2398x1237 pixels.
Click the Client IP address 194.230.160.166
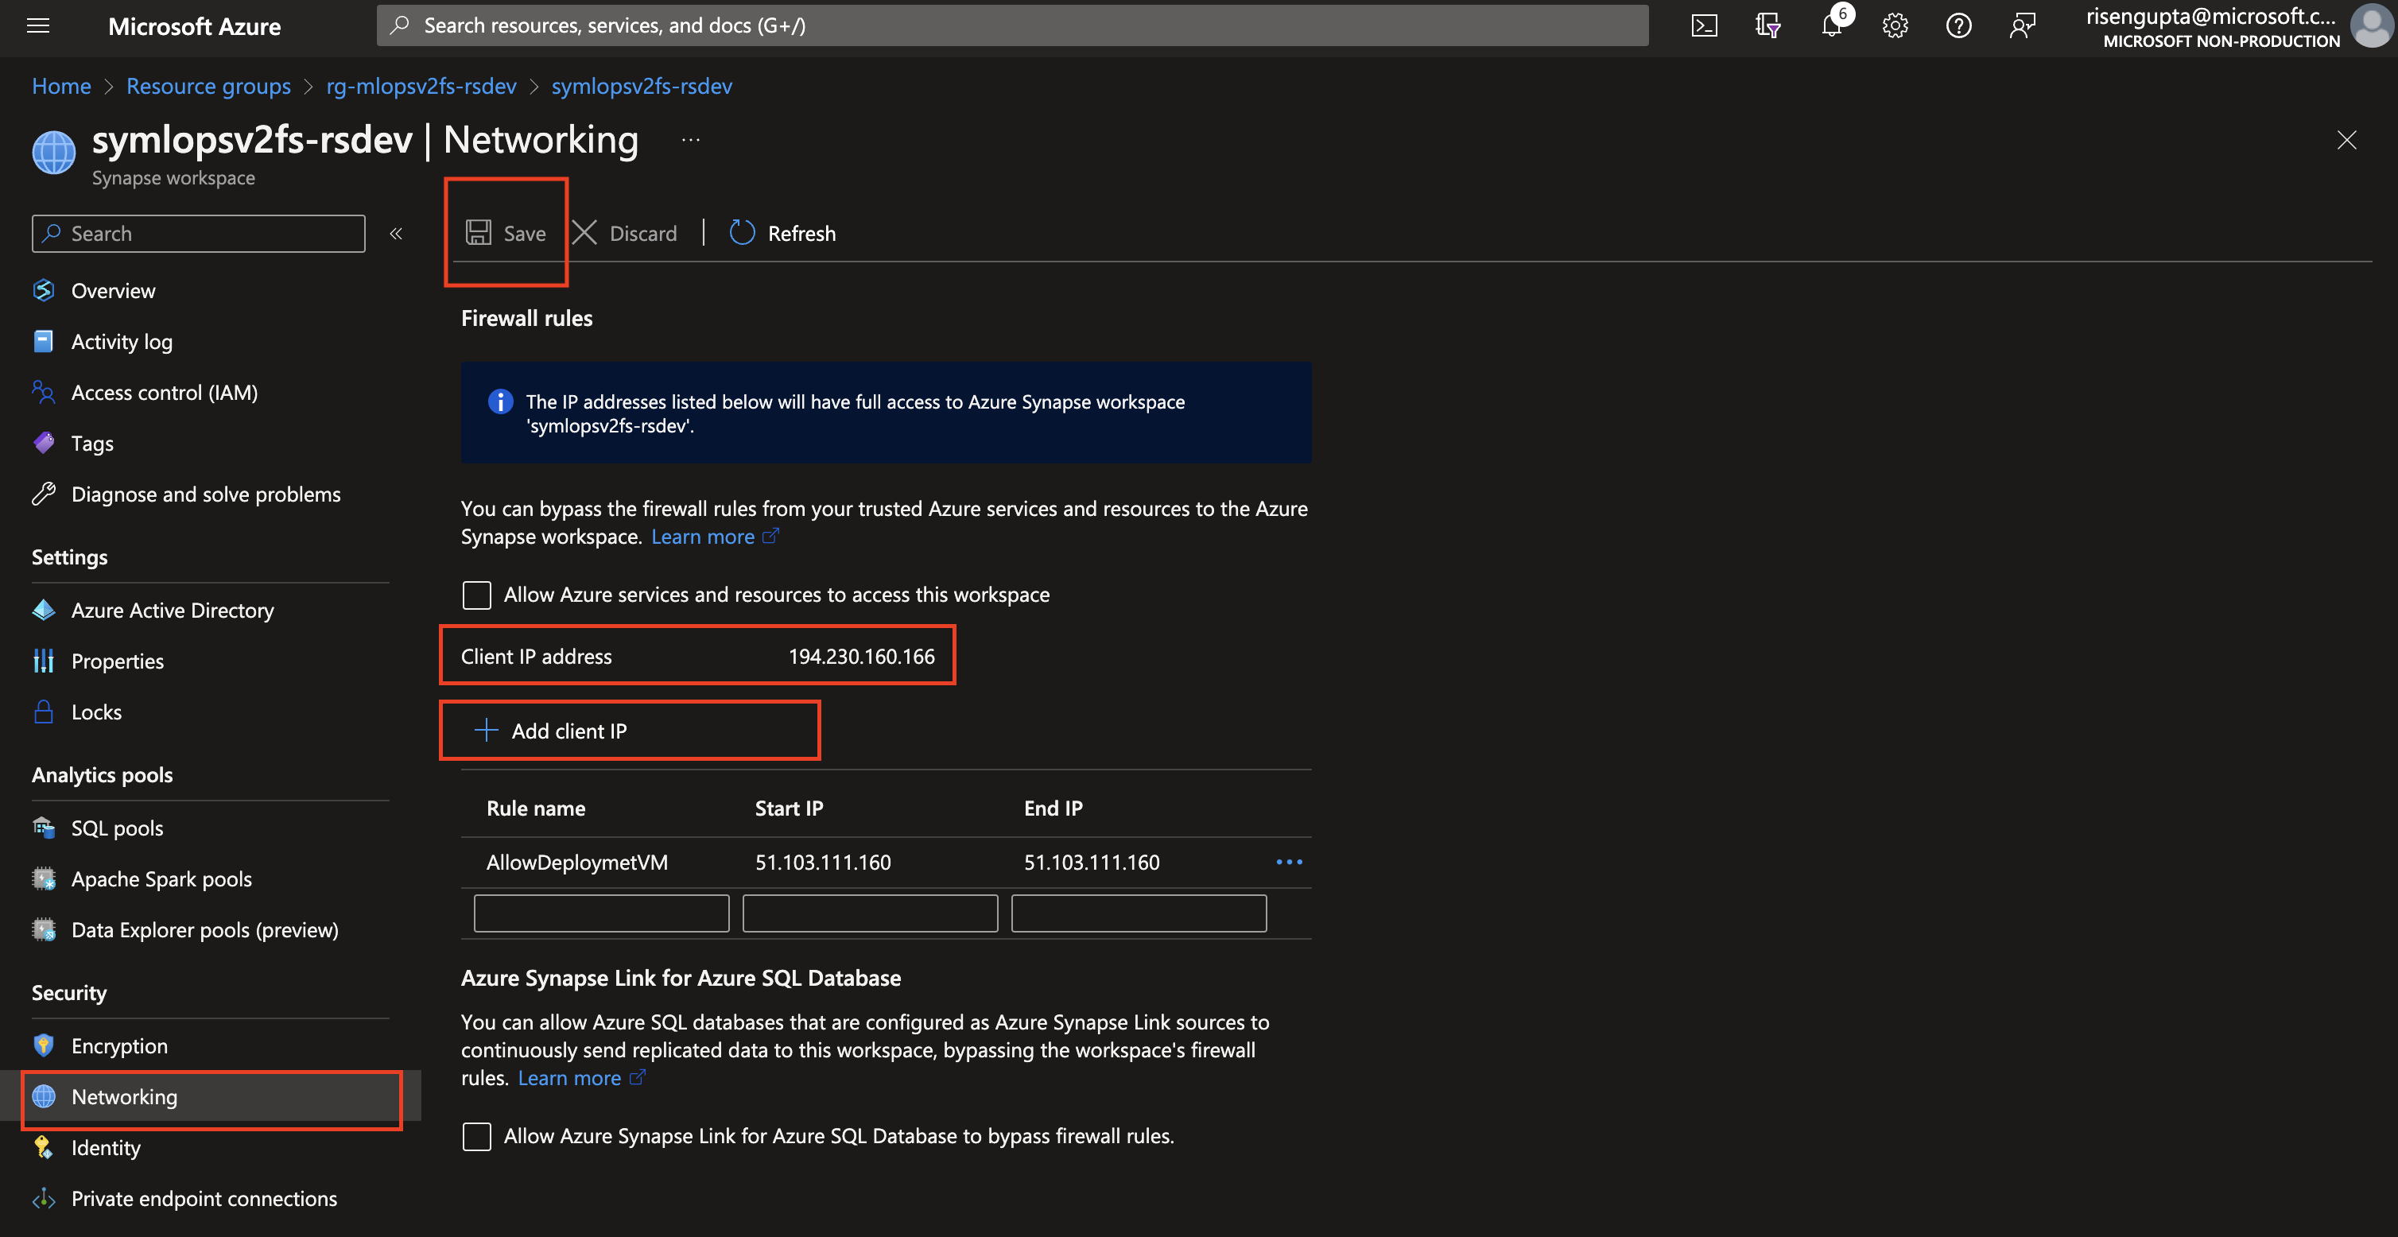(861, 657)
